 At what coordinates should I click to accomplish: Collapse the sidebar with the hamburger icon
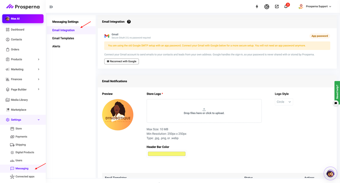pos(51,7)
